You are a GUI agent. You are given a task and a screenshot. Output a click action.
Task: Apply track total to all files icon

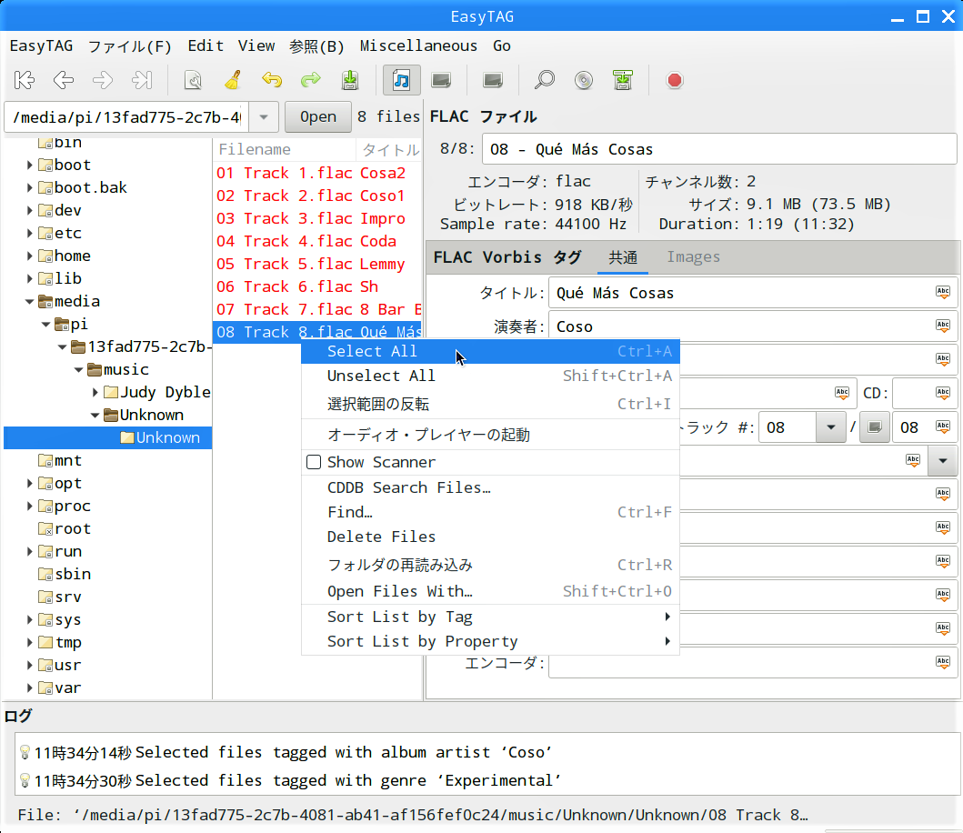click(943, 427)
